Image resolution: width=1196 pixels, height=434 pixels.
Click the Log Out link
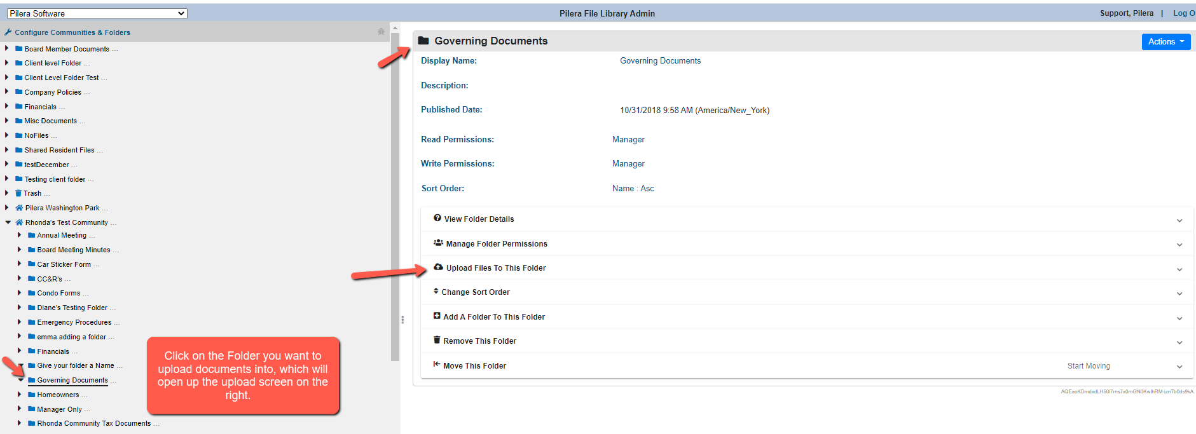coord(1184,13)
